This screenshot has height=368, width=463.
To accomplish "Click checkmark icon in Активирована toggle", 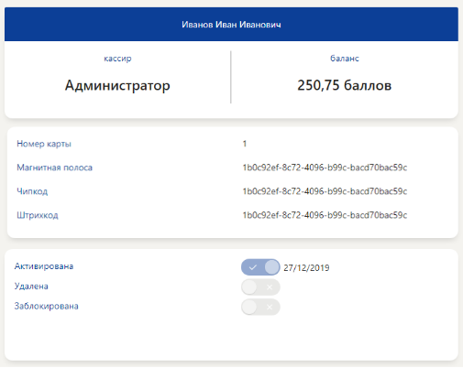I will click(x=252, y=267).
